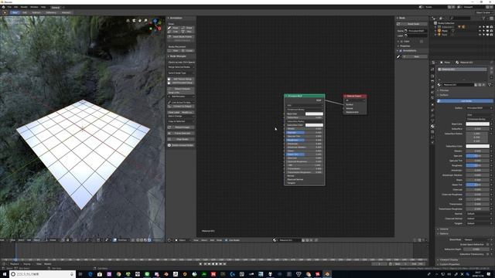Screen dimensions: 495x278
Task: Click the Connect to Output button
Action: (x=181, y=107)
